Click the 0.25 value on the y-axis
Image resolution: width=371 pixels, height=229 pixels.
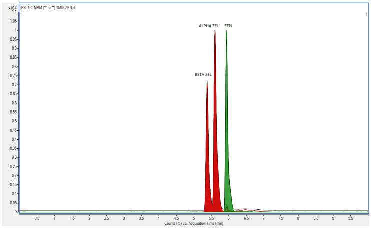(x=13, y=166)
